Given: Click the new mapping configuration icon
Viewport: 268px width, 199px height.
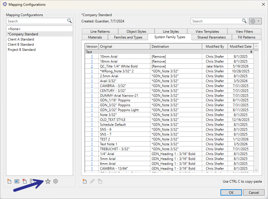Looking at the screenshot, I should 9,181.
